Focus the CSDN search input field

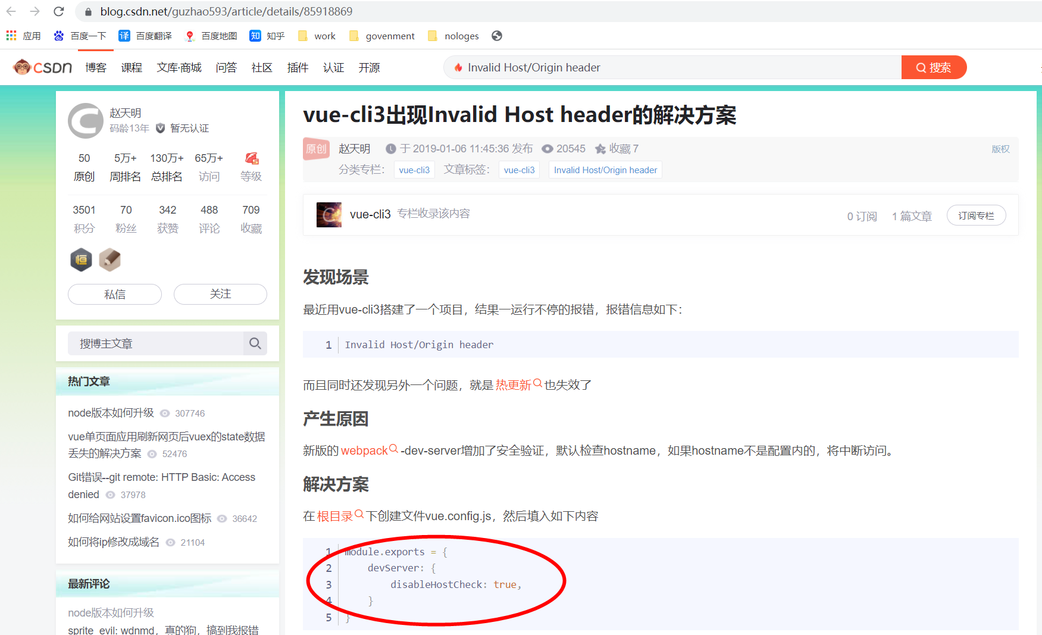click(x=672, y=67)
